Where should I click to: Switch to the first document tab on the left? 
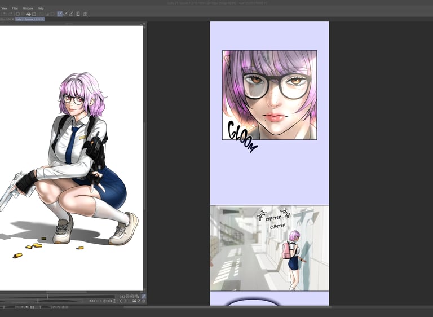click(x=6, y=19)
